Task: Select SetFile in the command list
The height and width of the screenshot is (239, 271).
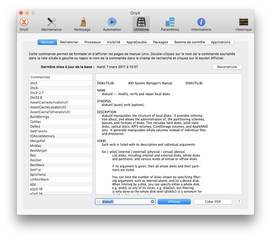Action: click(x=61, y=170)
